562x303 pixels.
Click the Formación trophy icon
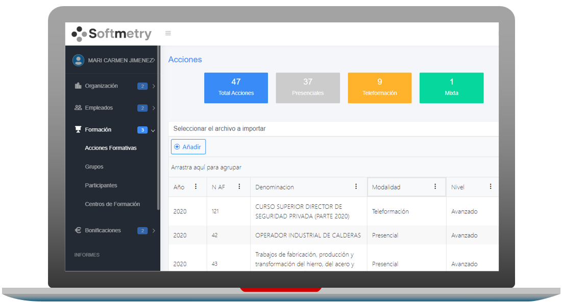click(78, 129)
